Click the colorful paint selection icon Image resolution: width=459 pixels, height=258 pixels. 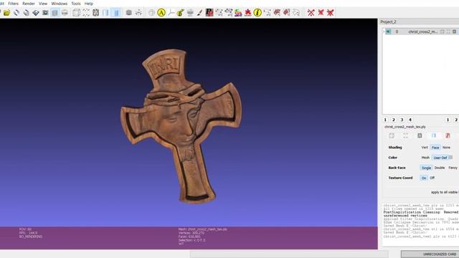[238, 13]
